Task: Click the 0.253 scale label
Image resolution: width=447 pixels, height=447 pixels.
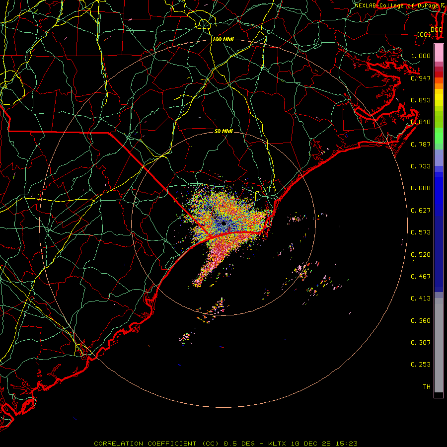Action: point(421,365)
